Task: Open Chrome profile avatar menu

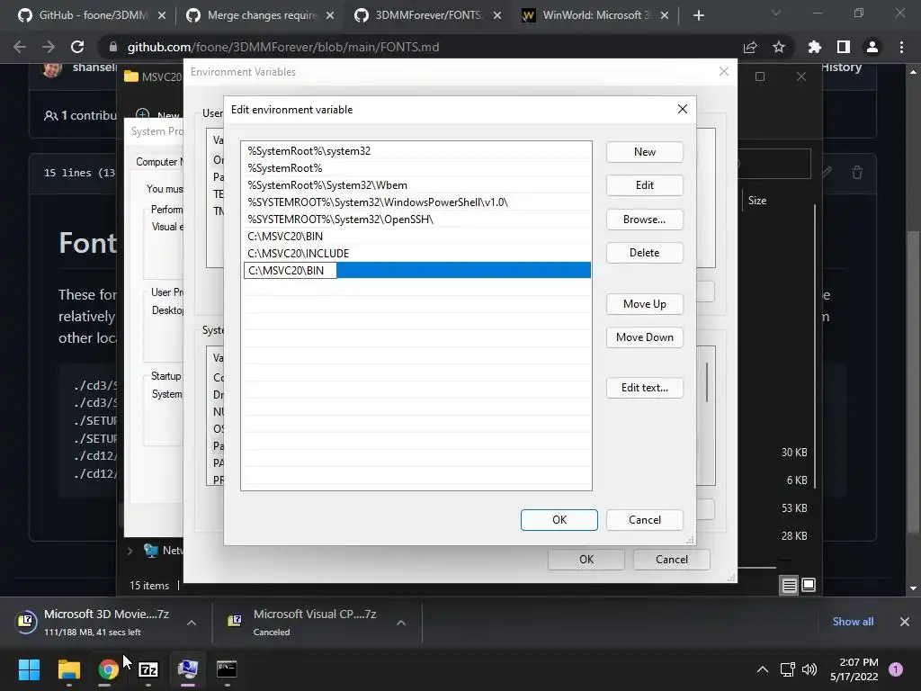Action: (x=872, y=47)
